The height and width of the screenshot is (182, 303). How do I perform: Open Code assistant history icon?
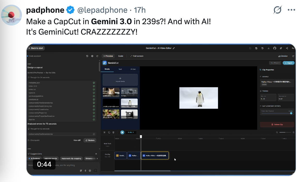tap(87, 56)
